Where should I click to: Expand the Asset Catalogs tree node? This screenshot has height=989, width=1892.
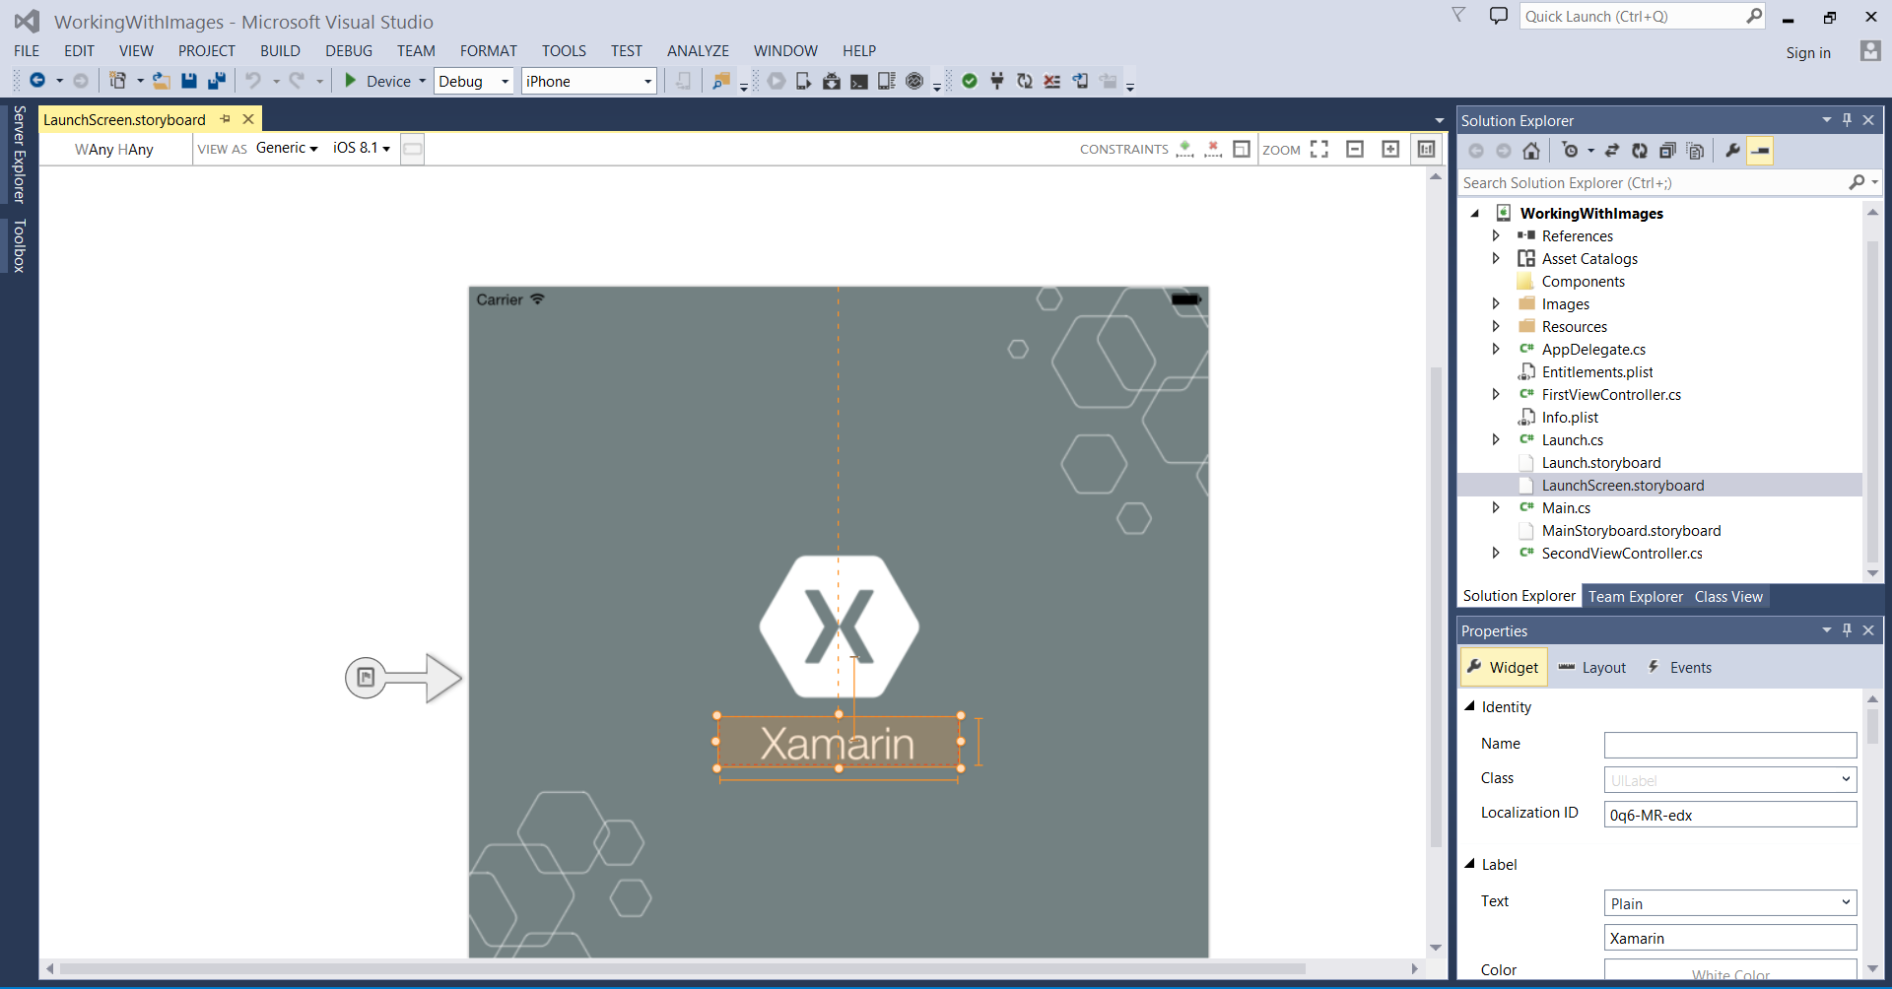1496,258
